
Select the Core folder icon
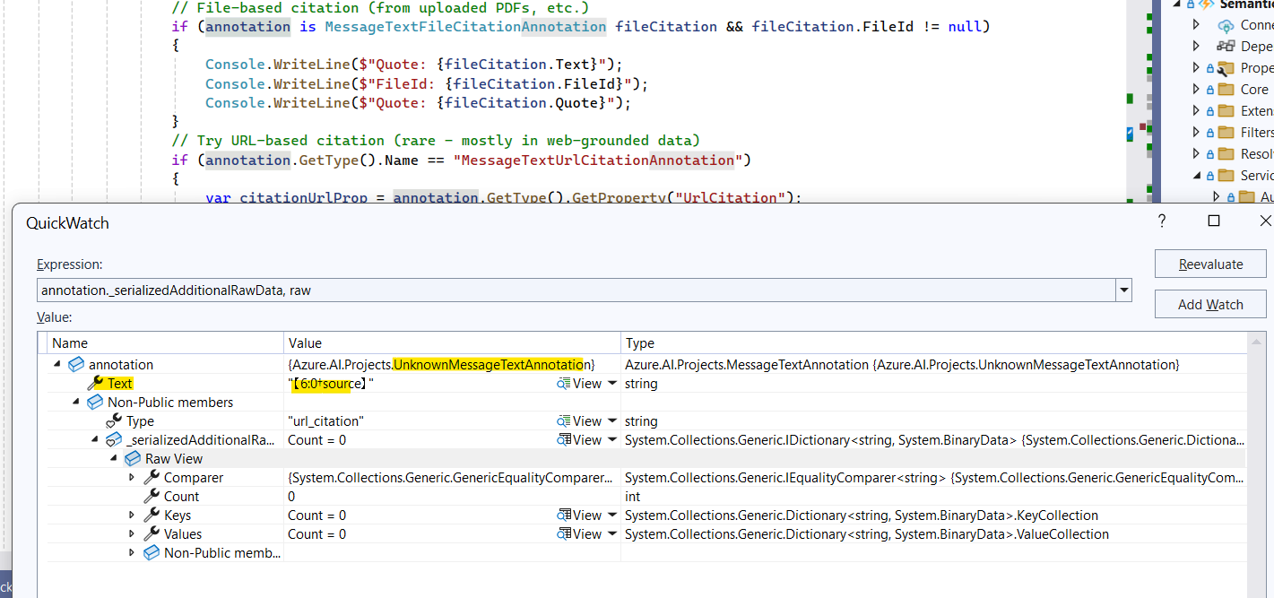pyautogui.click(x=1226, y=89)
